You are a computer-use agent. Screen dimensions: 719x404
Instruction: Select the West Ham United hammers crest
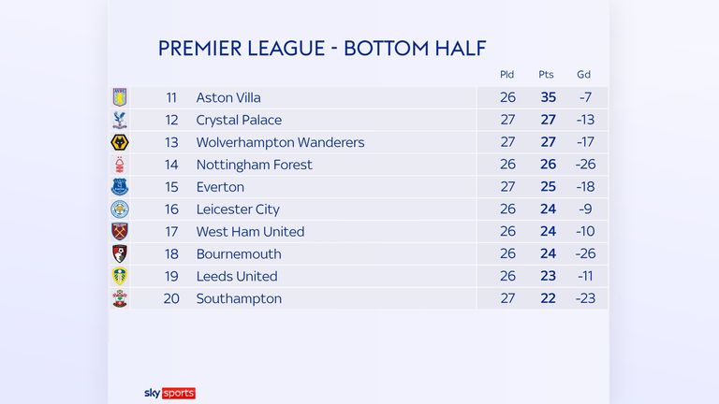120,231
